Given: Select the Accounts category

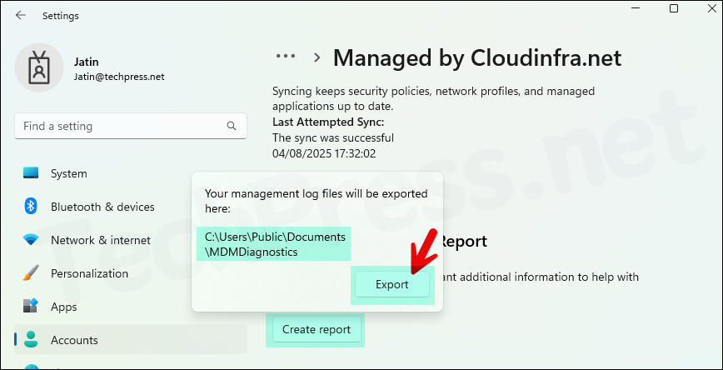Looking at the screenshot, I should (x=131, y=339).
